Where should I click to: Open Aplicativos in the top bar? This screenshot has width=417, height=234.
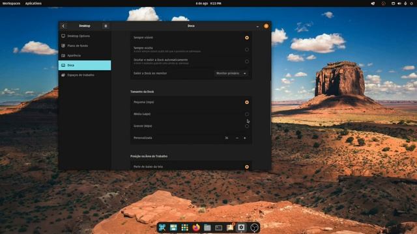pos(33,3)
